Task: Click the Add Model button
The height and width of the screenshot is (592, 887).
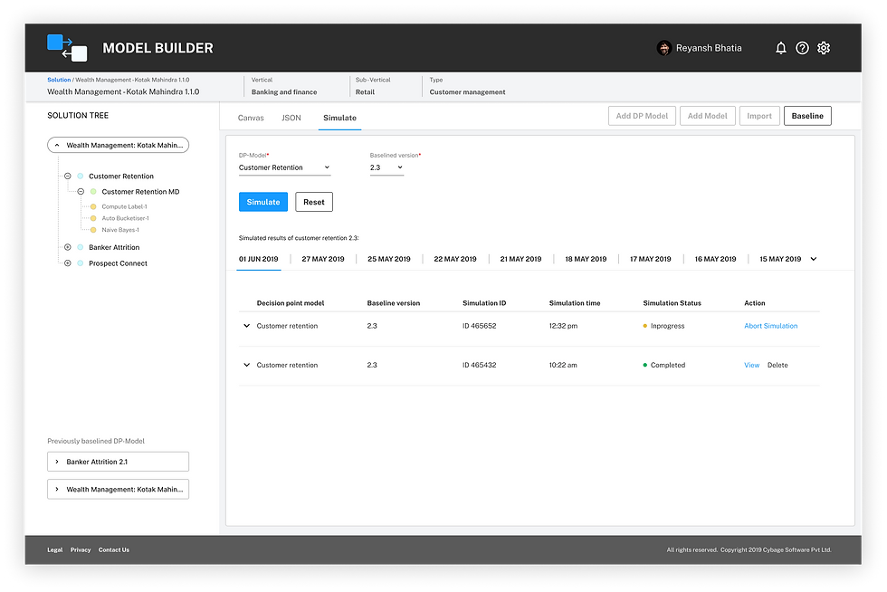Action: click(708, 116)
